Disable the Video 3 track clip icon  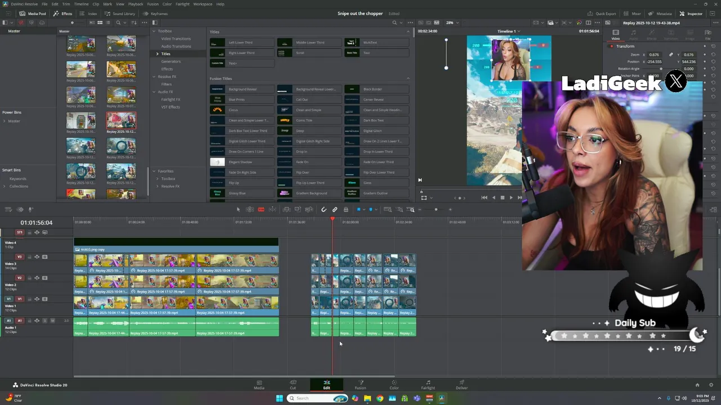[x=44, y=257]
